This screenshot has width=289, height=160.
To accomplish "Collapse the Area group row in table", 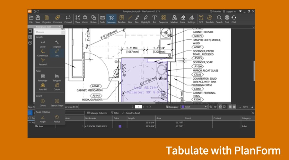I will [30, 123].
